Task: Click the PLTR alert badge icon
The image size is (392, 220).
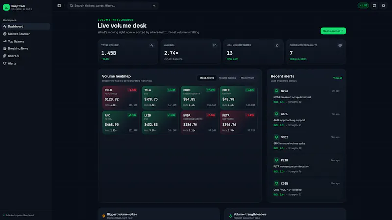Action: coord(276,160)
